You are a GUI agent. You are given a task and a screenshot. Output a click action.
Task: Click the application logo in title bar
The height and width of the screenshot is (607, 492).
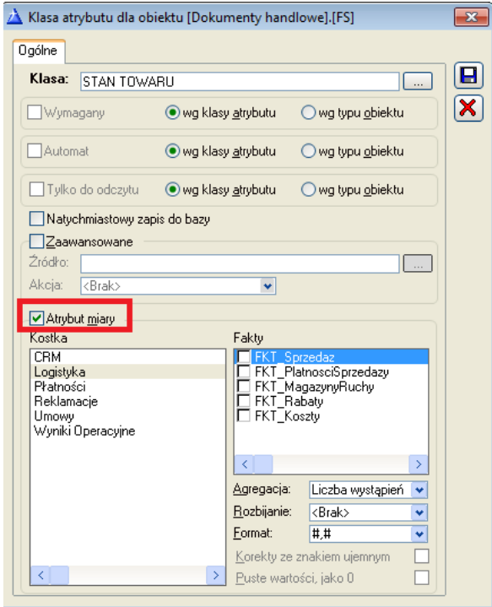click(14, 17)
